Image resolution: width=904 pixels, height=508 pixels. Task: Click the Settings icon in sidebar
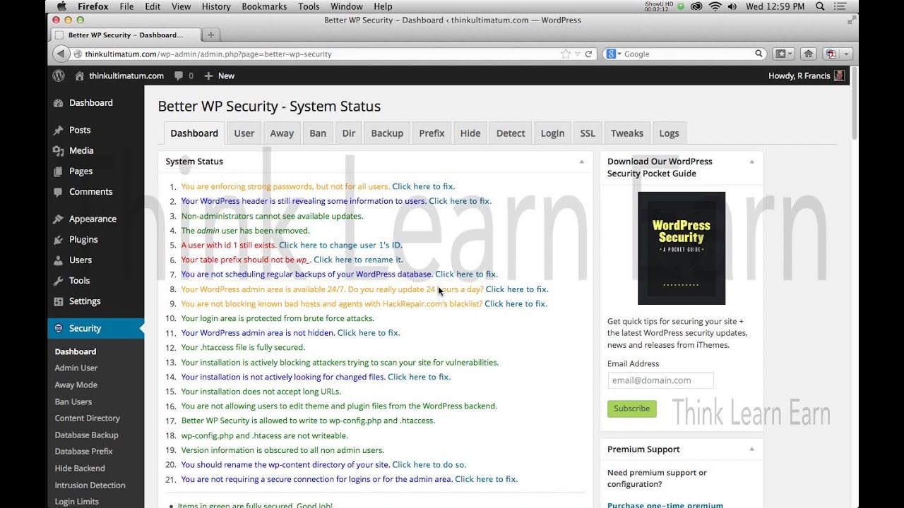[59, 301]
